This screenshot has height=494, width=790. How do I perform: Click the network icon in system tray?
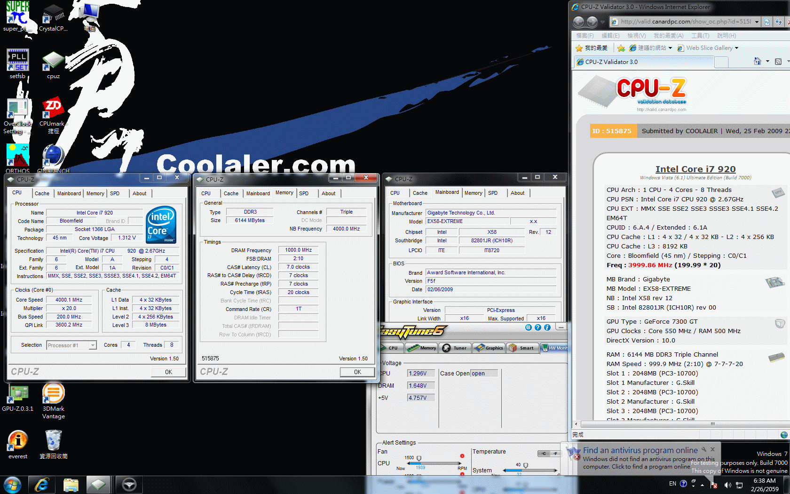point(739,485)
